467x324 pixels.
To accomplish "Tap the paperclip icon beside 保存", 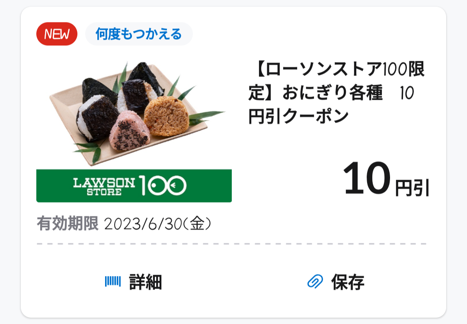I will (315, 282).
